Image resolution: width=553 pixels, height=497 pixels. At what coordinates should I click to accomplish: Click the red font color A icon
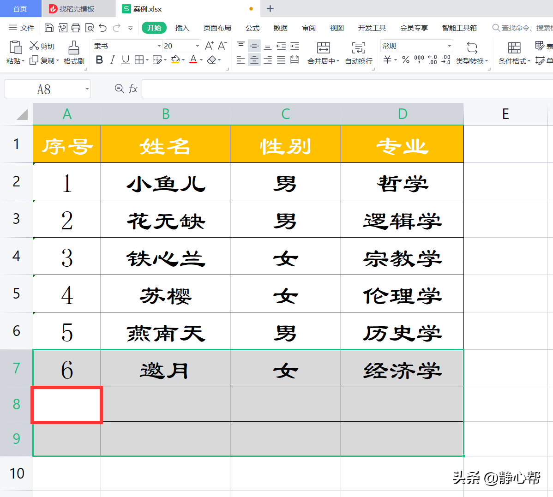click(x=193, y=60)
